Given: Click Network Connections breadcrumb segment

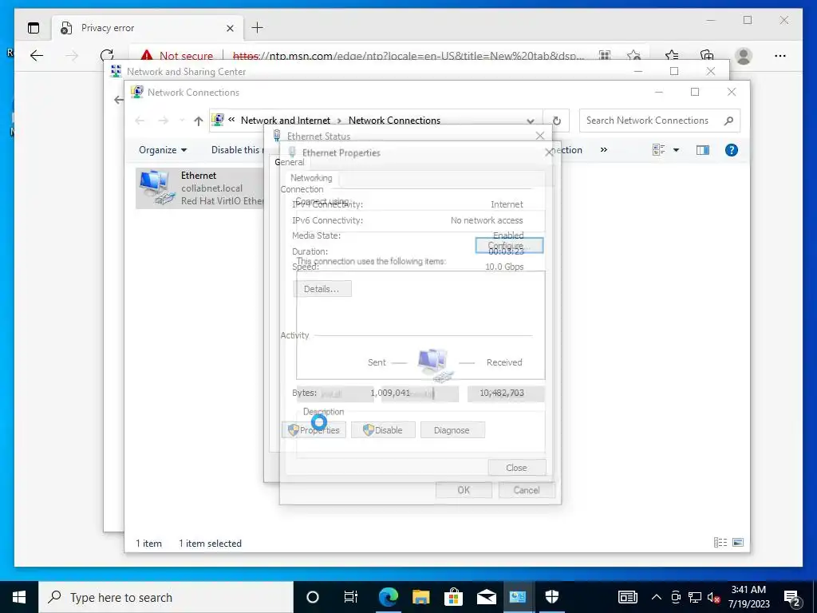Looking at the screenshot, I should point(394,121).
